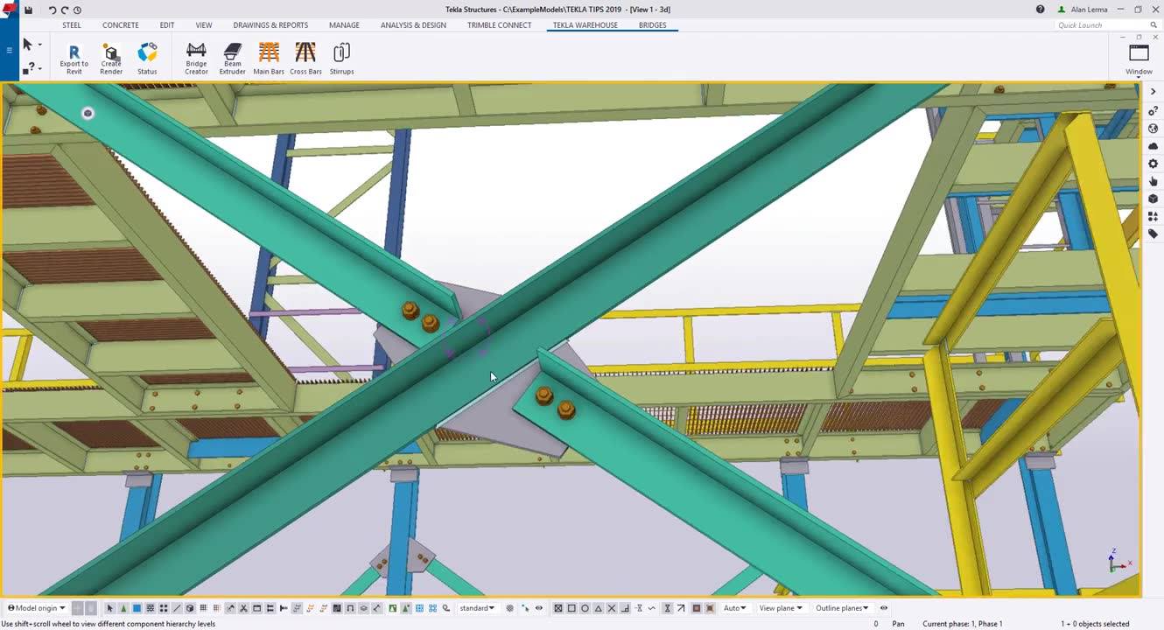The height and width of the screenshot is (630, 1164).
Task: Click in the Quick Launch search field
Action: pos(1107,25)
